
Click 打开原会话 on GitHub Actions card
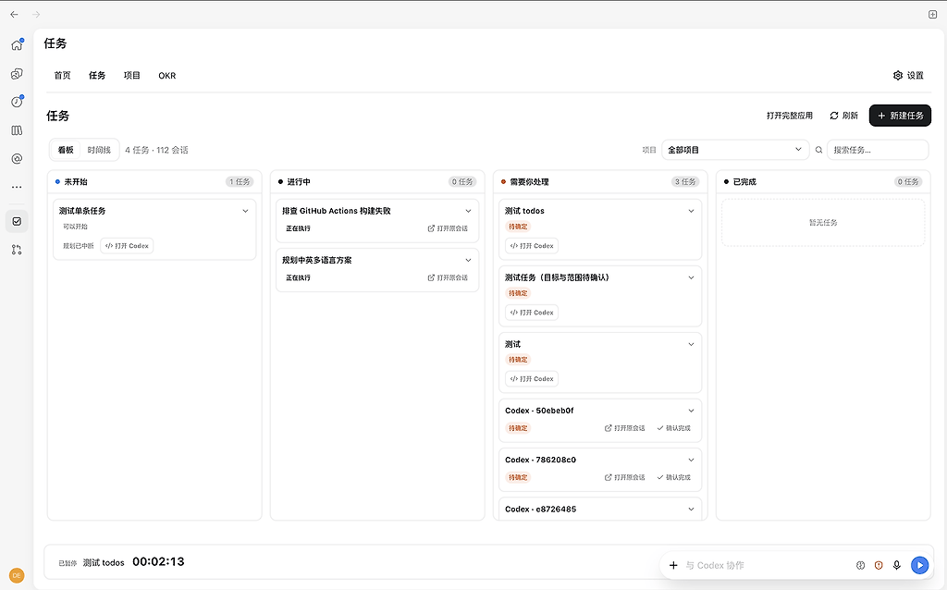(448, 228)
